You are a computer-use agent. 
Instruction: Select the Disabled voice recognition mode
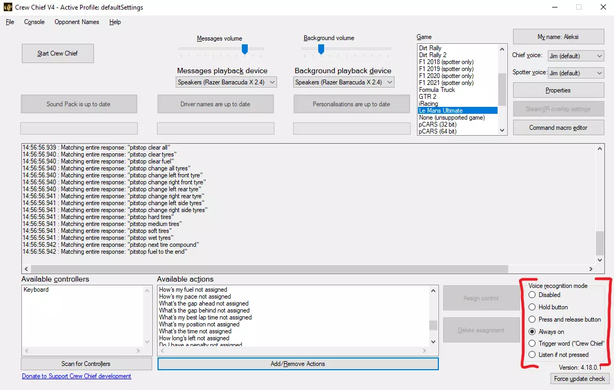coord(544,295)
